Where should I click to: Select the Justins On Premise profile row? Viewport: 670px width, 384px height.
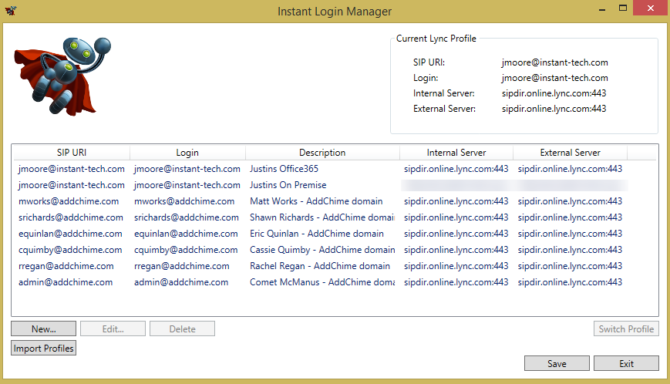click(335, 185)
